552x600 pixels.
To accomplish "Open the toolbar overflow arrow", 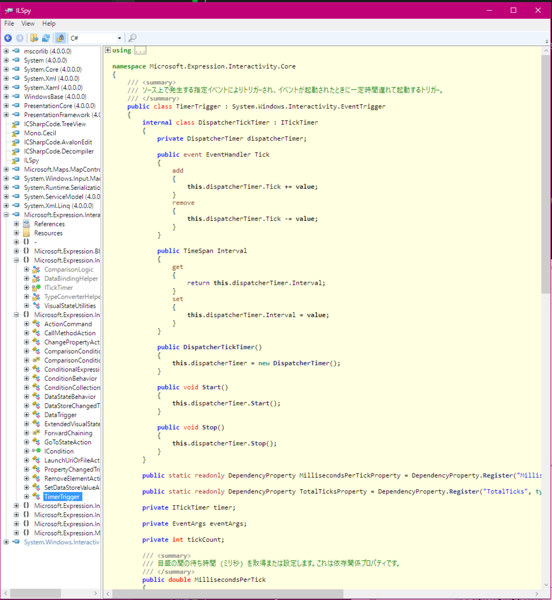I will [547, 41].
